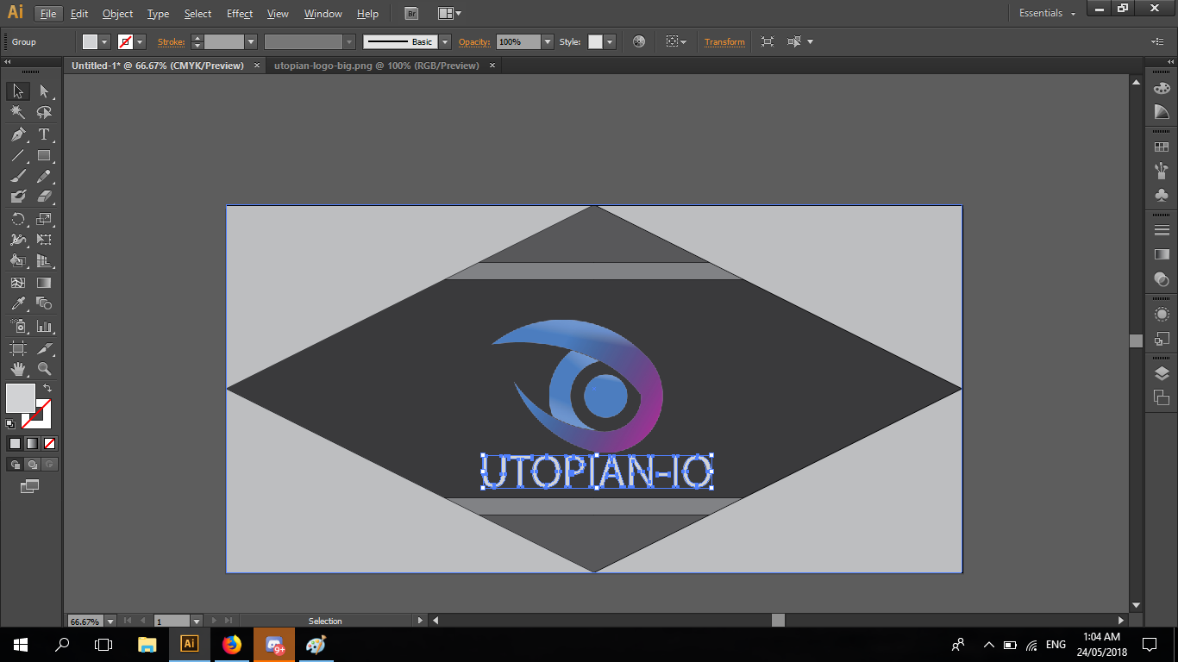Enable Draw Behind mode
The image size is (1178, 662).
pyautogui.click(x=32, y=465)
